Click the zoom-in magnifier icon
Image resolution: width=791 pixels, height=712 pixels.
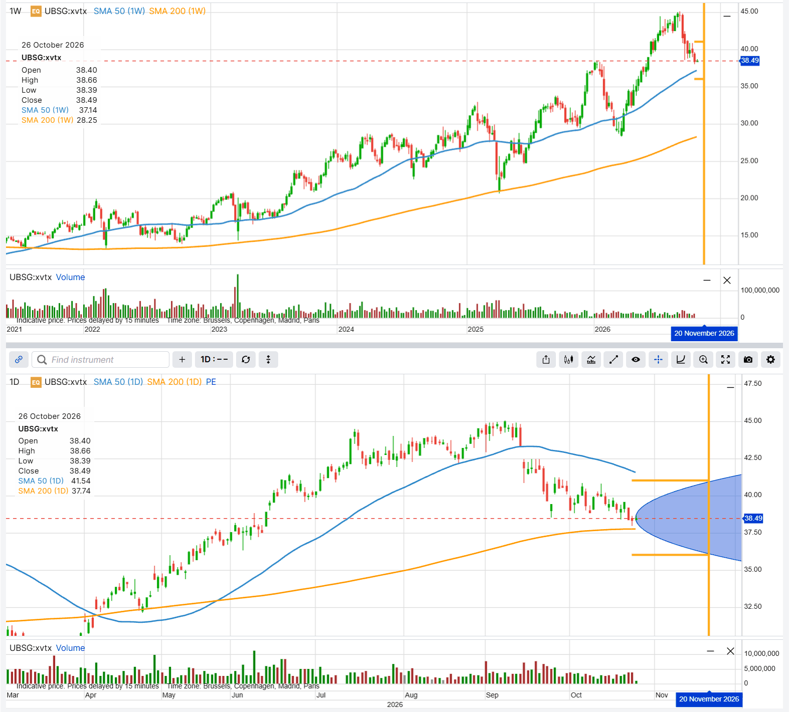[703, 360]
